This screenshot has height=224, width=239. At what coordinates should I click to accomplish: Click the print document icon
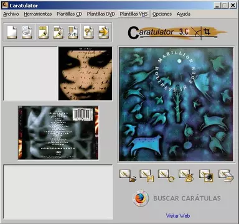coord(27,32)
